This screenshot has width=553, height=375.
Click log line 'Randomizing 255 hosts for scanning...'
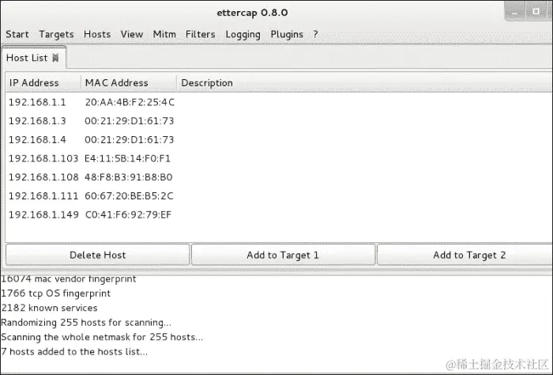coord(86,322)
